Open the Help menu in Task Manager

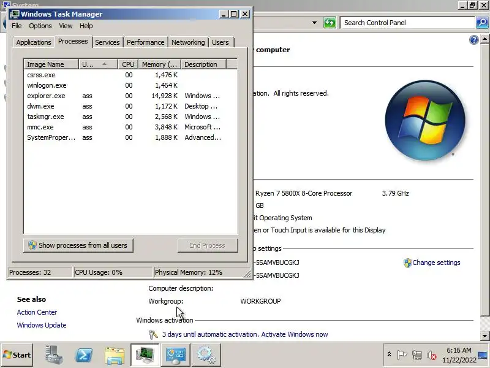point(86,26)
